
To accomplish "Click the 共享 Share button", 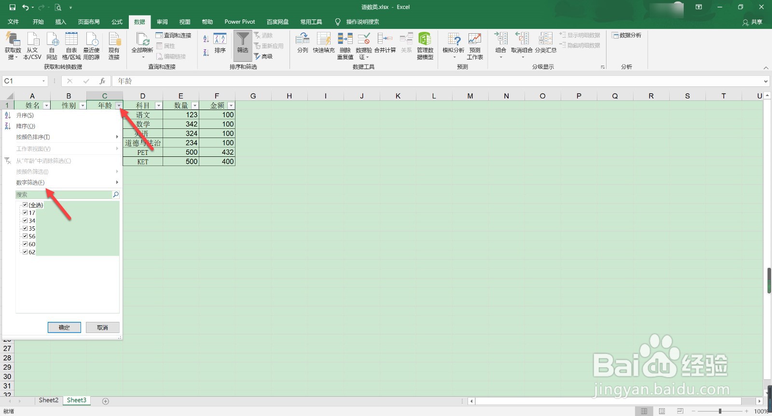I will coord(753,22).
